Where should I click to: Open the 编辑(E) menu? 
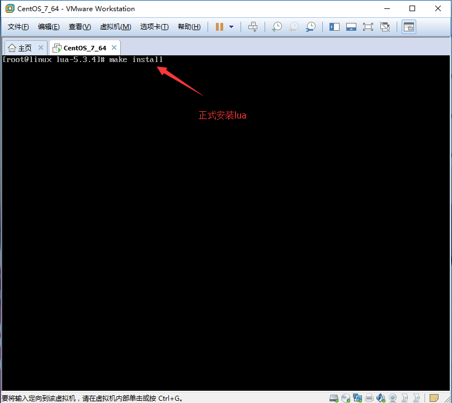[49, 27]
